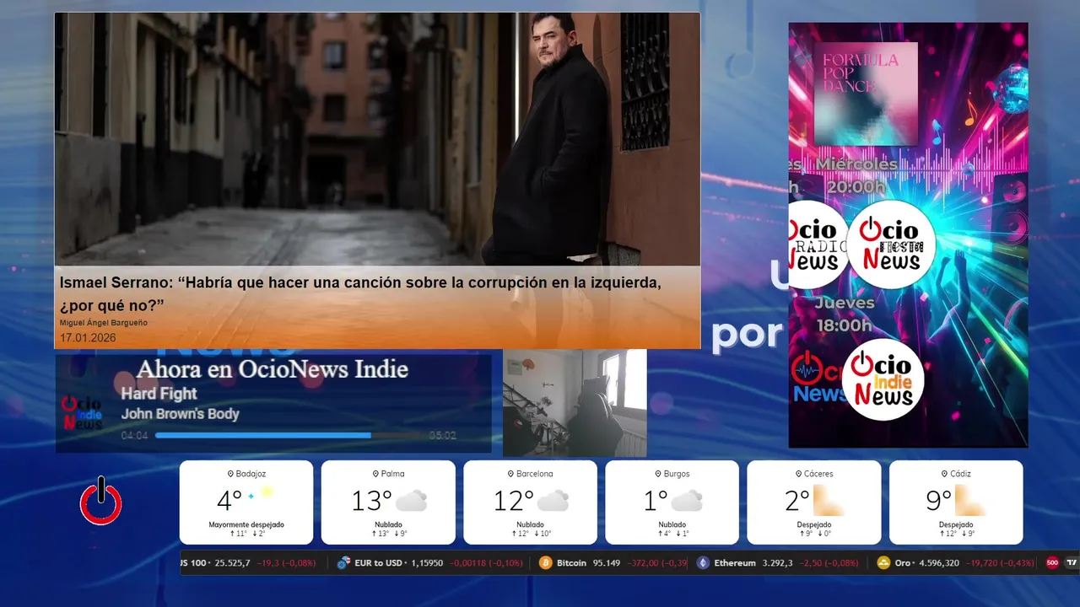Click the cloud icon in Burgos card
The image size is (1080, 607).
tap(687, 501)
